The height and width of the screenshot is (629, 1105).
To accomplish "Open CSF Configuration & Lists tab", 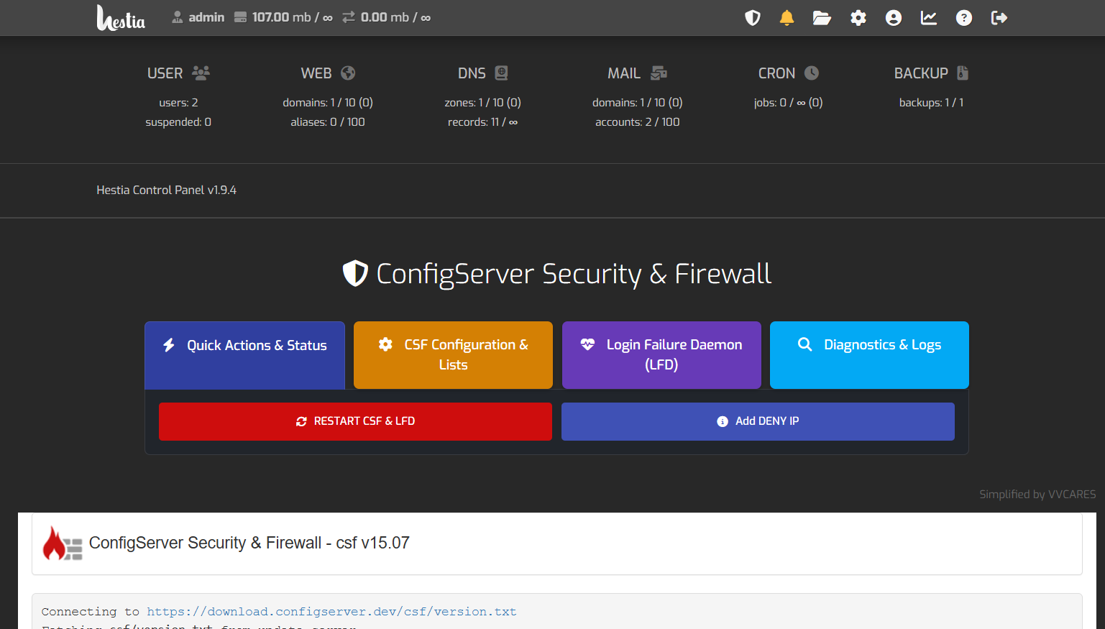I will [x=453, y=354].
